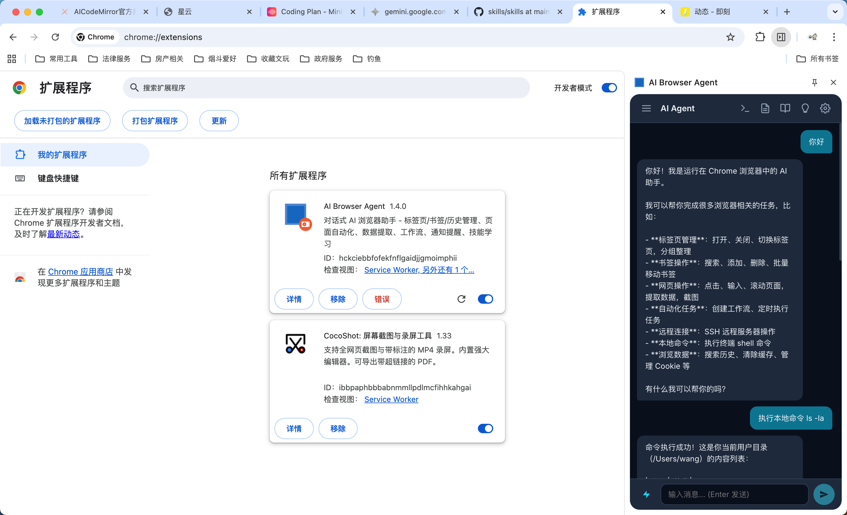Reload the AI Browser Agent extension
The width and height of the screenshot is (847, 515).
pyautogui.click(x=461, y=299)
